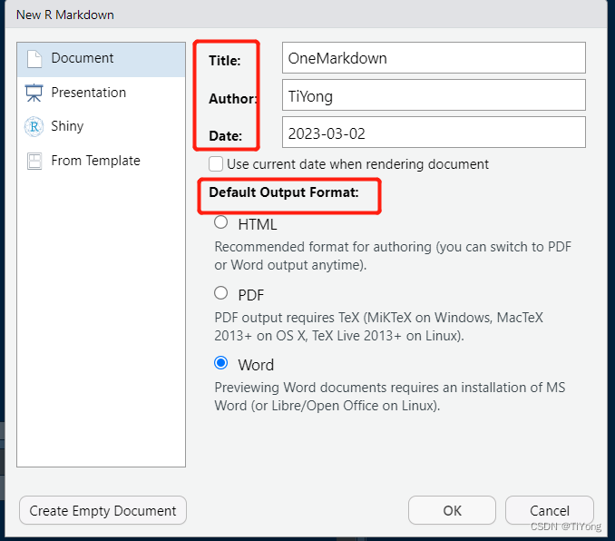The width and height of the screenshot is (615, 541).
Task: Select the HTML output format radio button
Action: tap(220, 222)
